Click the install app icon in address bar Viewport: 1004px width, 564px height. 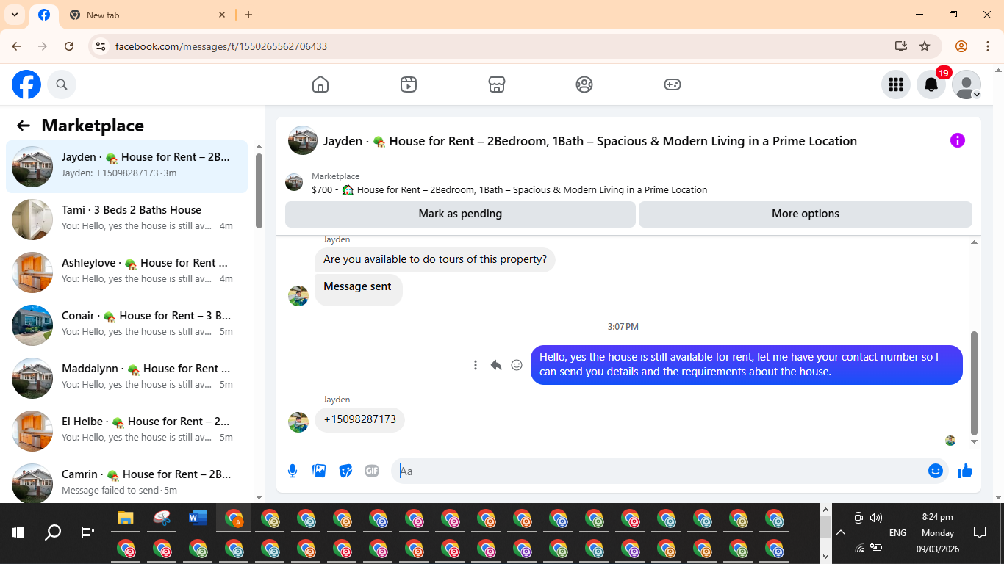point(901,46)
